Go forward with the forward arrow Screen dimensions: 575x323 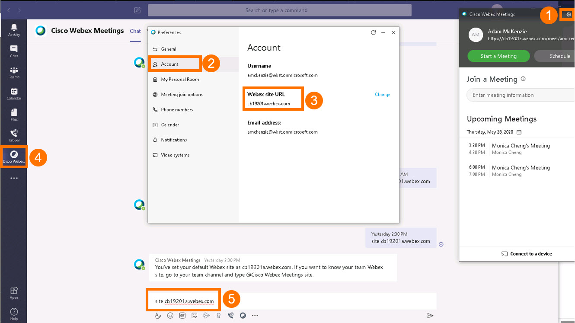(19, 10)
